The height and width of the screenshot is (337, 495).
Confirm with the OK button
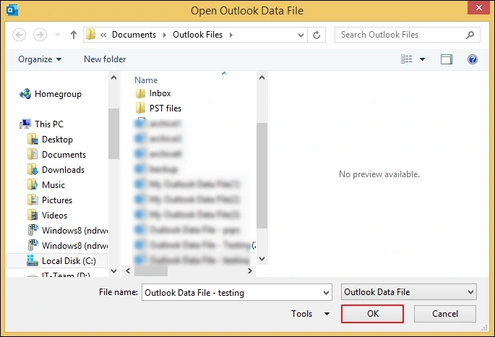(x=372, y=314)
